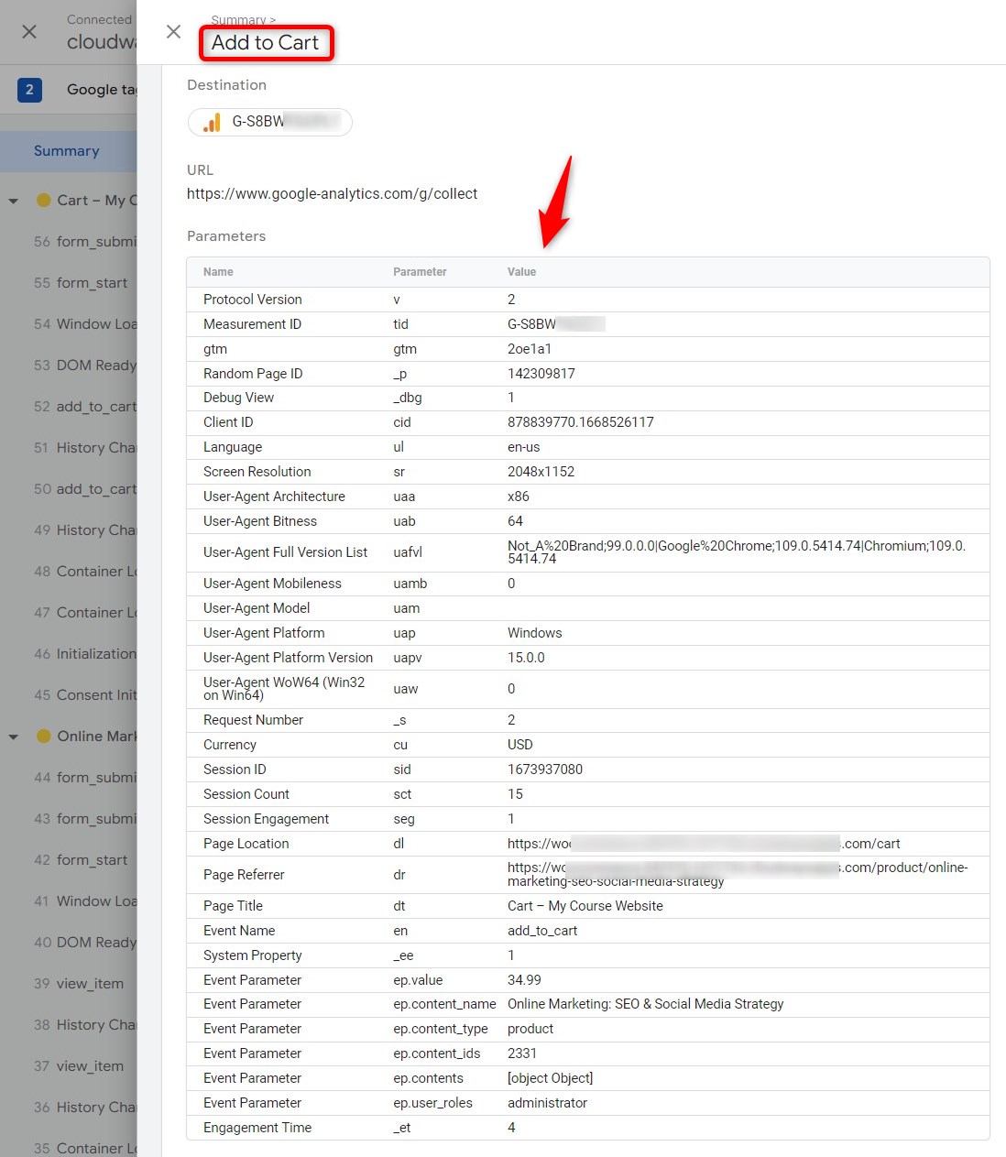
Task: Click the Value column header
Action: [521, 272]
